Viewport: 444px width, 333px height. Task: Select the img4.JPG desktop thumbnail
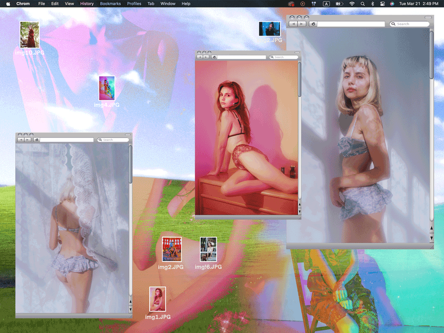tap(107, 88)
